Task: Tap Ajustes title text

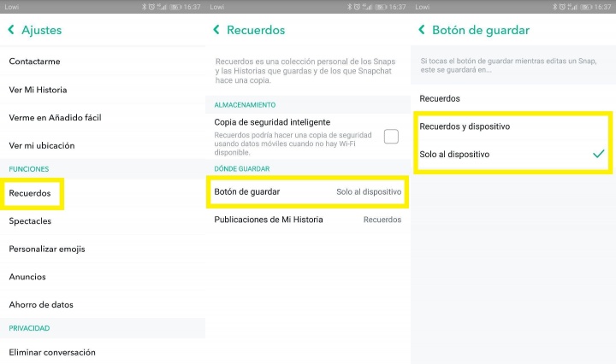Action: click(42, 30)
